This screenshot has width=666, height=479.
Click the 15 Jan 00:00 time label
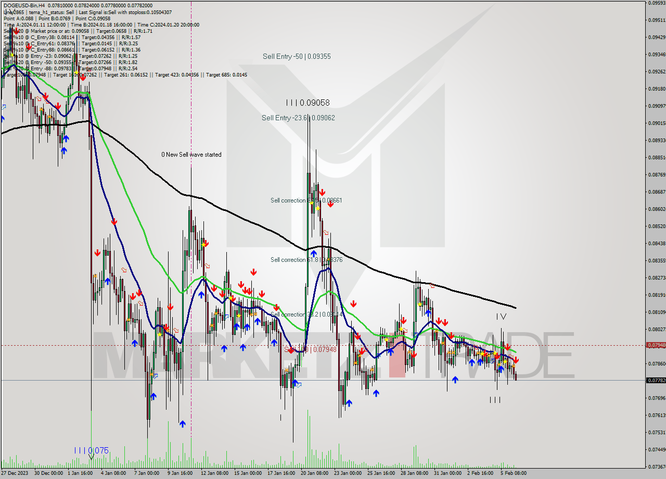pyautogui.click(x=248, y=473)
